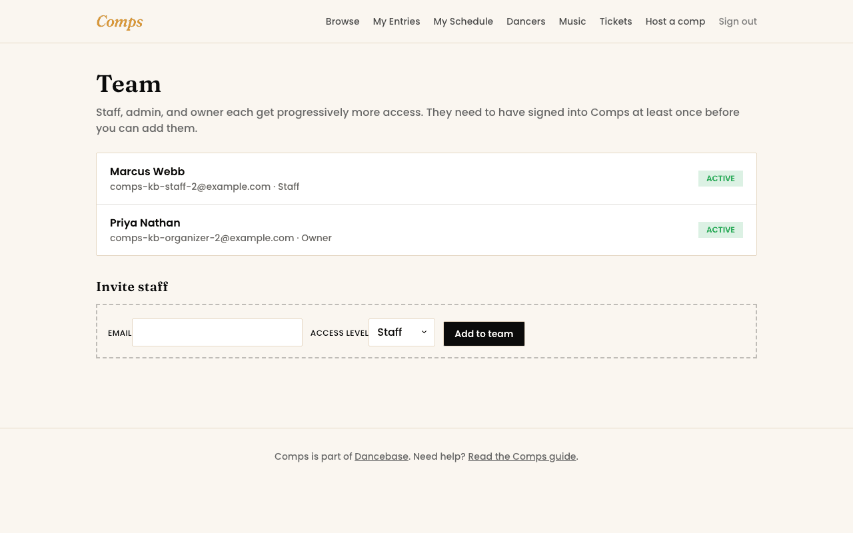Click the Add to team button

484,334
